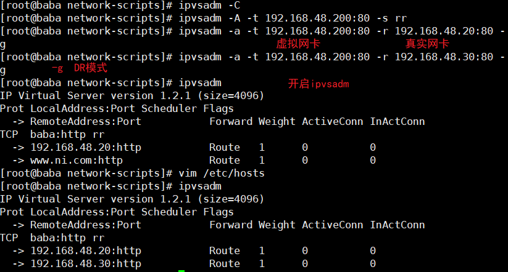This screenshot has height=272, width=508.
Task: Click the red annotation 开启ipvsadm
Action: point(319,84)
